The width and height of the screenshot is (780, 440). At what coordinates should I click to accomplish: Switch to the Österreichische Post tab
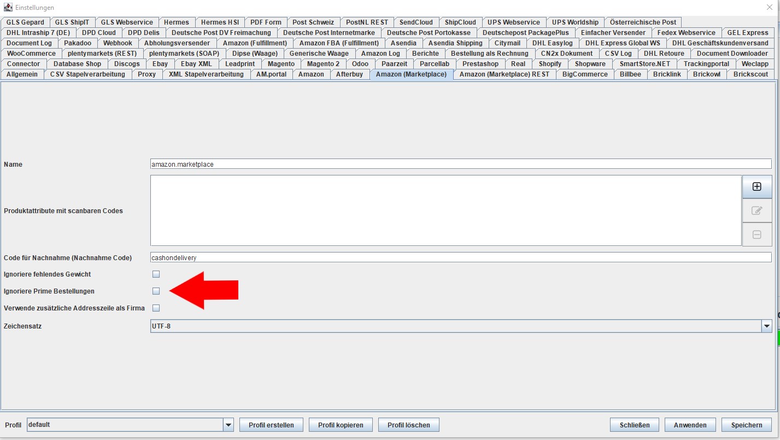(643, 22)
